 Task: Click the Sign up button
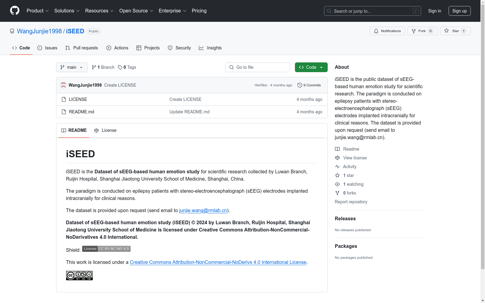click(460, 11)
